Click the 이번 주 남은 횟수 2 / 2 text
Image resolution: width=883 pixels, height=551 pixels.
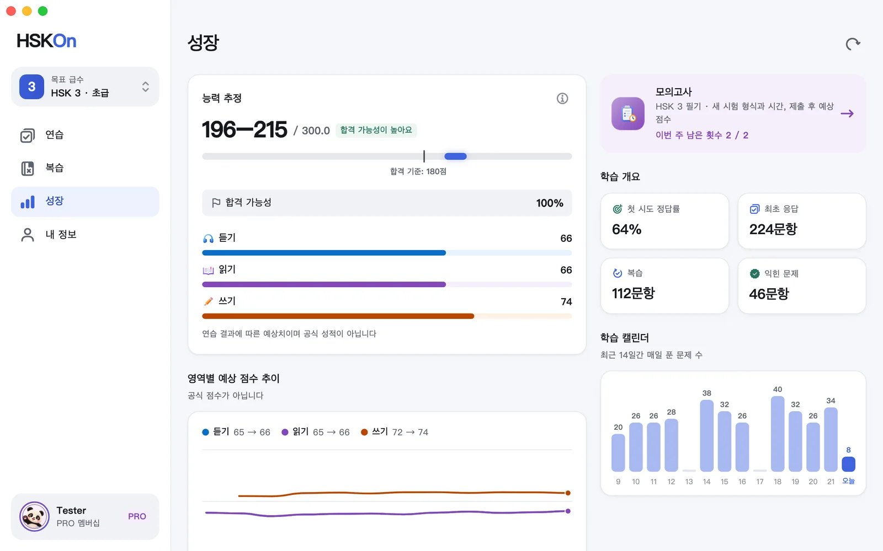point(702,136)
